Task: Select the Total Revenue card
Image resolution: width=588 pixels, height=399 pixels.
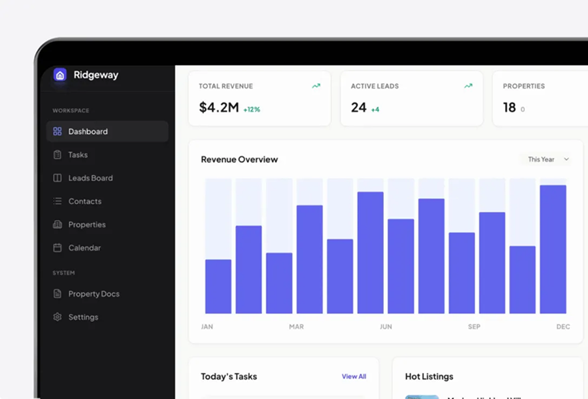Action: [260, 98]
